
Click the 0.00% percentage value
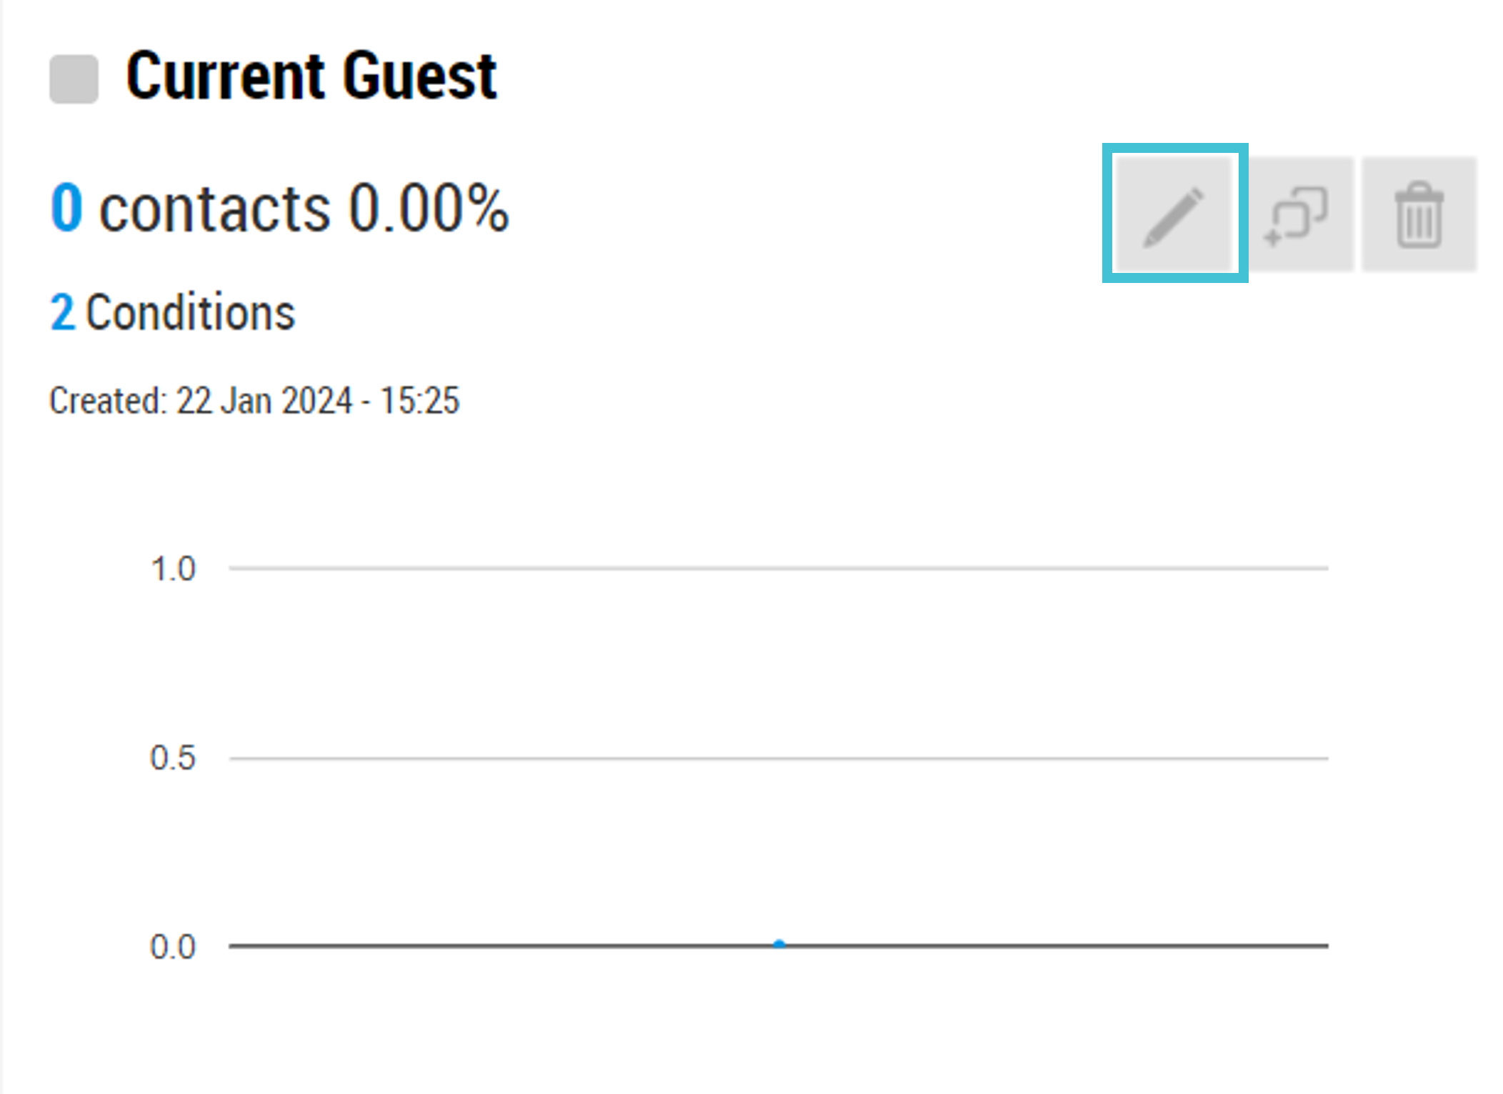[429, 208]
